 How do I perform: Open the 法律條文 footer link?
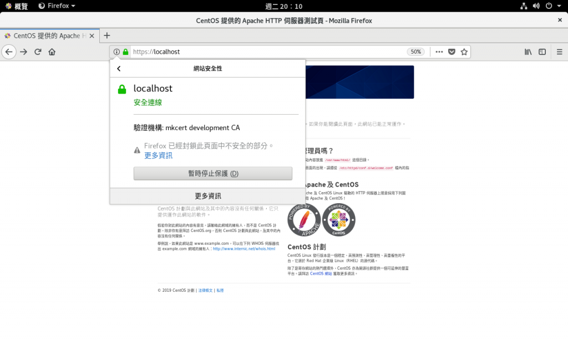(x=205, y=291)
